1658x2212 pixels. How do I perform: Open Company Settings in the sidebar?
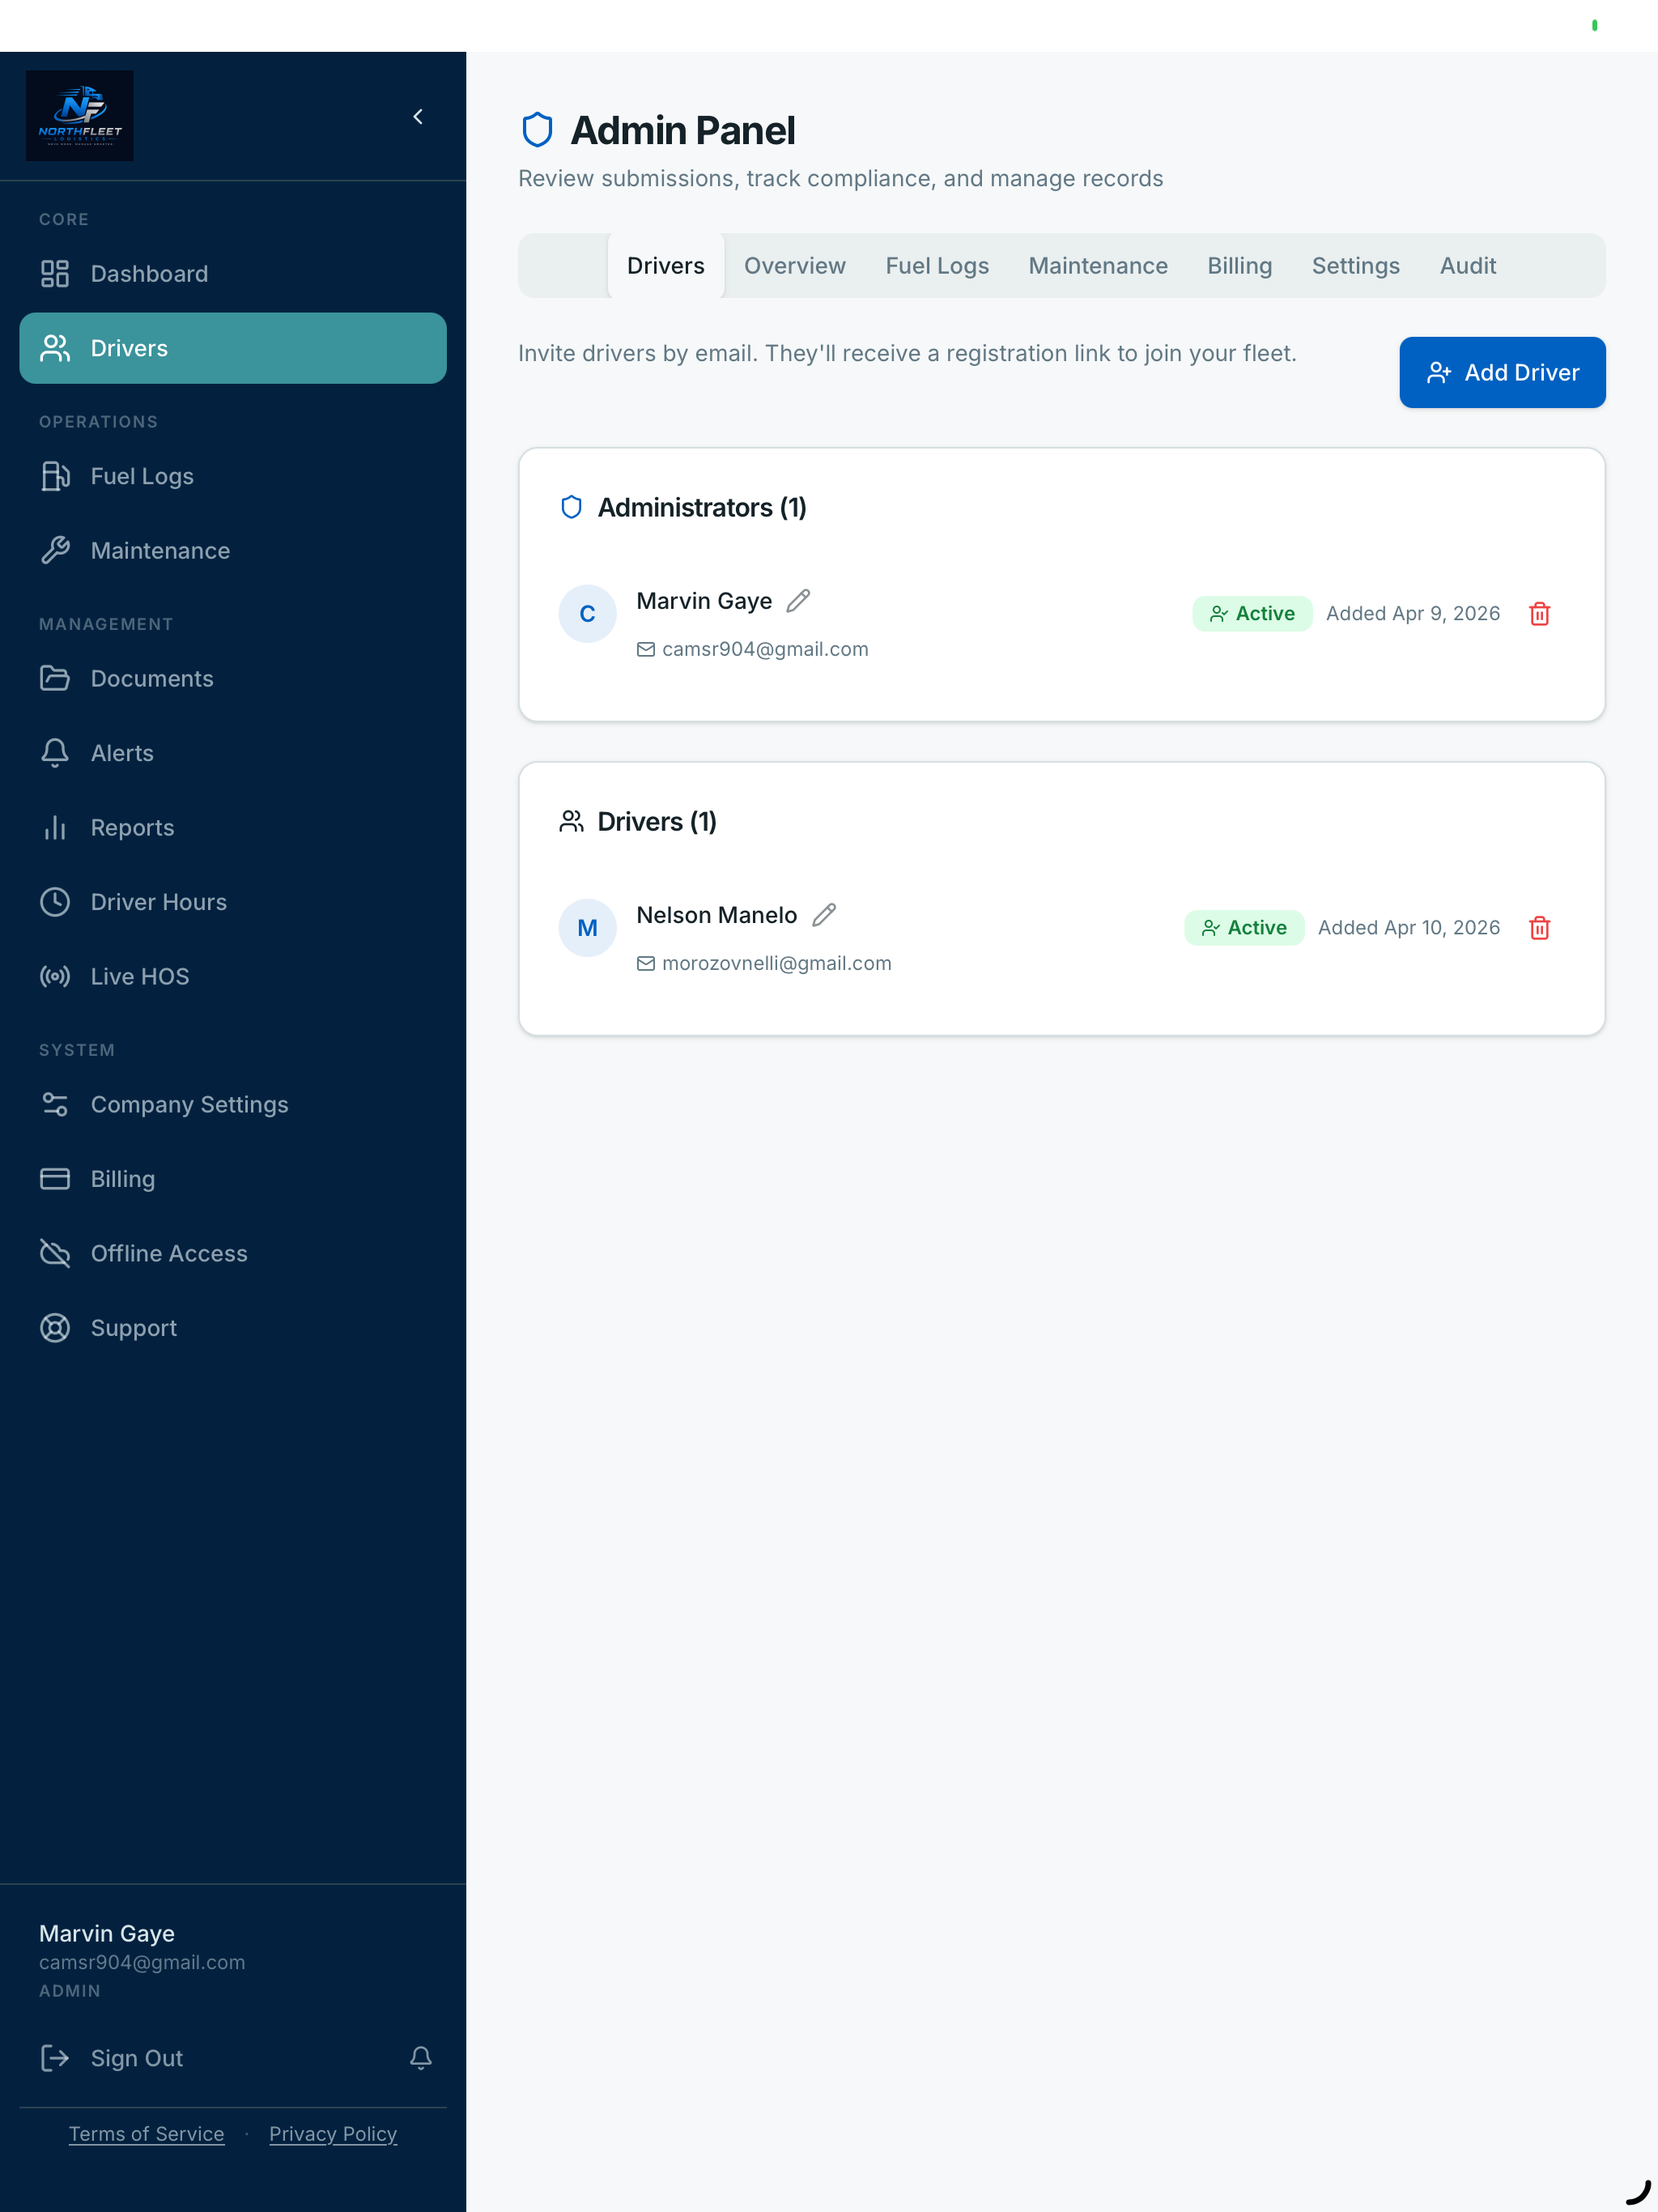click(233, 1105)
